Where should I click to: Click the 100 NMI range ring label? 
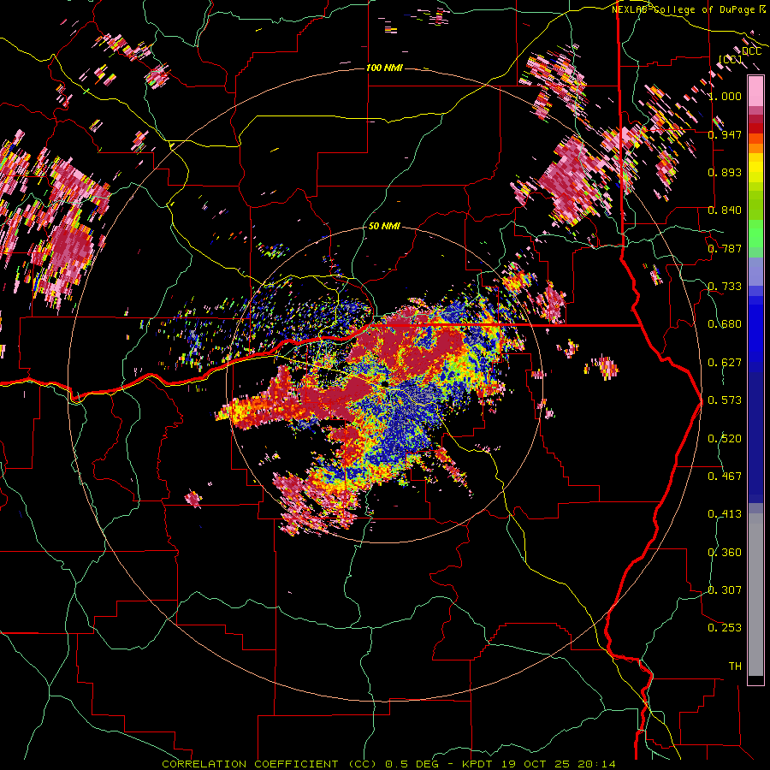pyautogui.click(x=384, y=68)
